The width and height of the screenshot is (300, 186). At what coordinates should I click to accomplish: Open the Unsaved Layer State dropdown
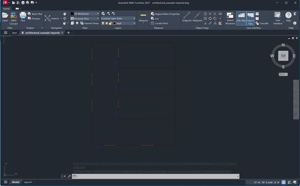pyautogui.click(x=118, y=18)
